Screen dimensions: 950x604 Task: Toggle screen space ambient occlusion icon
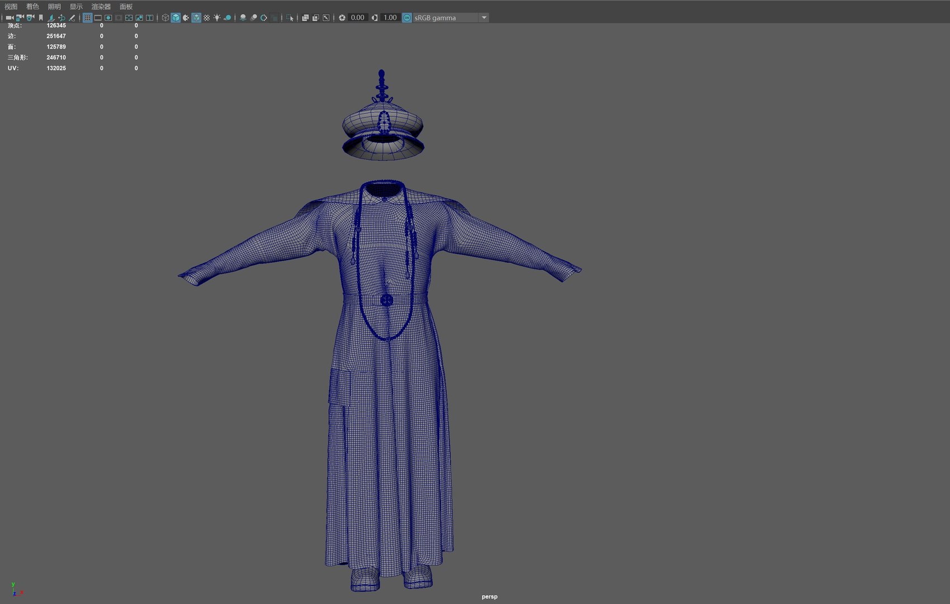point(243,18)
